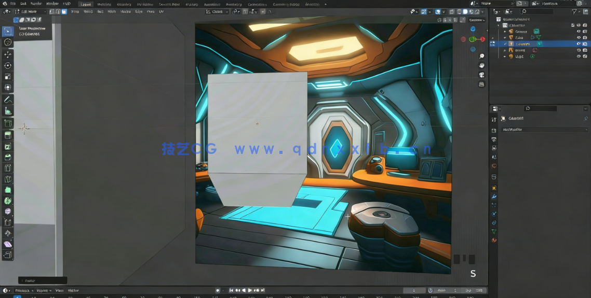
Task: Hide the Camera object in outliner
Action: pos(579,31)
